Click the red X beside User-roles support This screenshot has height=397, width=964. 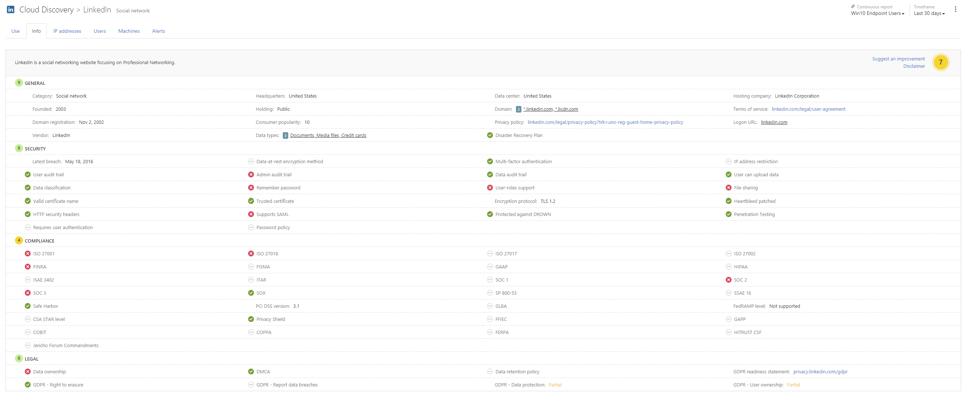pos(490,188)
